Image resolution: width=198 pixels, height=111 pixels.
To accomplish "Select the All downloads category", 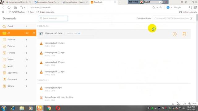I will pos(18,33).
